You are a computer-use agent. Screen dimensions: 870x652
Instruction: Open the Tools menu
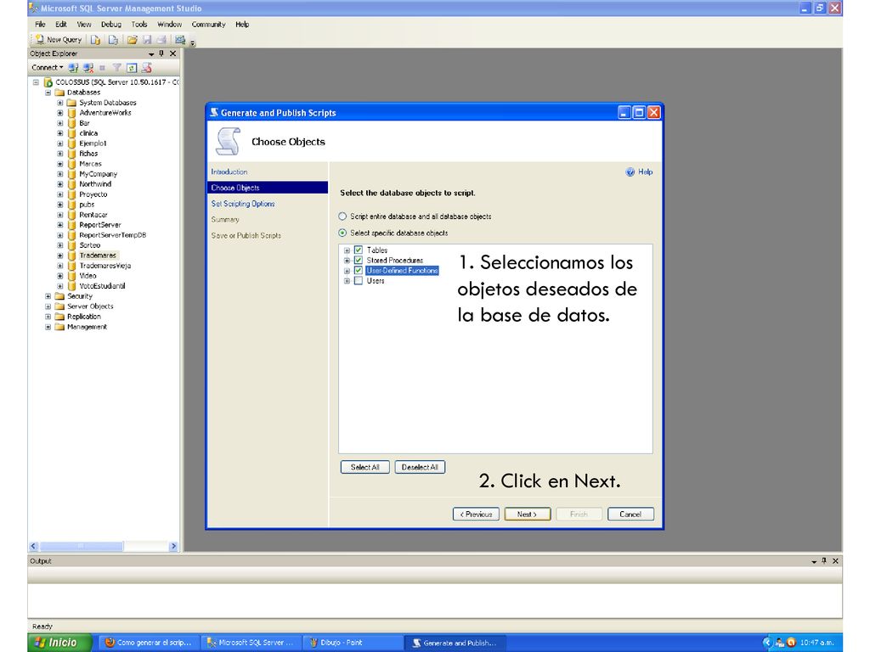click(x=139, y=25)
